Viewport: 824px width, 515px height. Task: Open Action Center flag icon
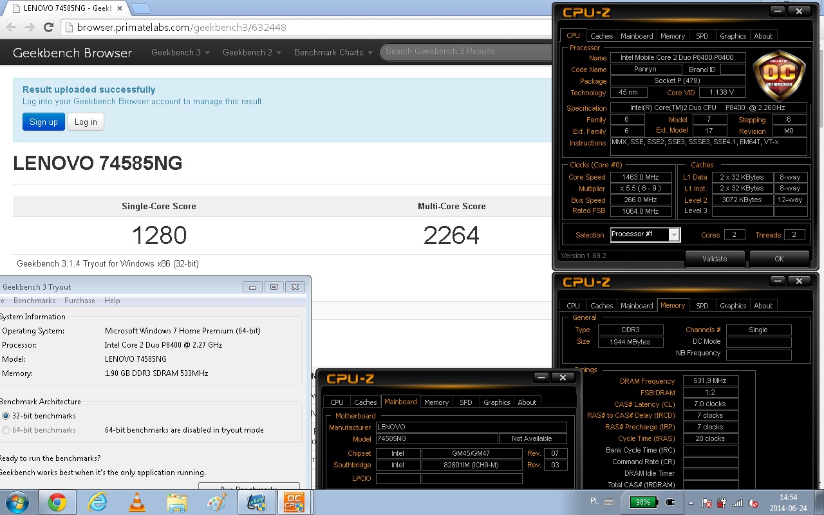[x=707, y=503]
